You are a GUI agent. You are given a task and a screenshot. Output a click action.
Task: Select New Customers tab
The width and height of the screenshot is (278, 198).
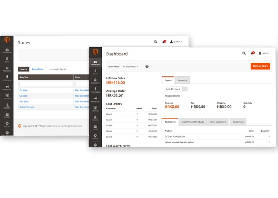pos(218,122)
